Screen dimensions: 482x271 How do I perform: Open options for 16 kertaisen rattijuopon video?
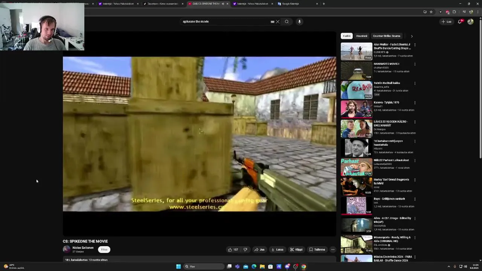[x=415, y=141]
